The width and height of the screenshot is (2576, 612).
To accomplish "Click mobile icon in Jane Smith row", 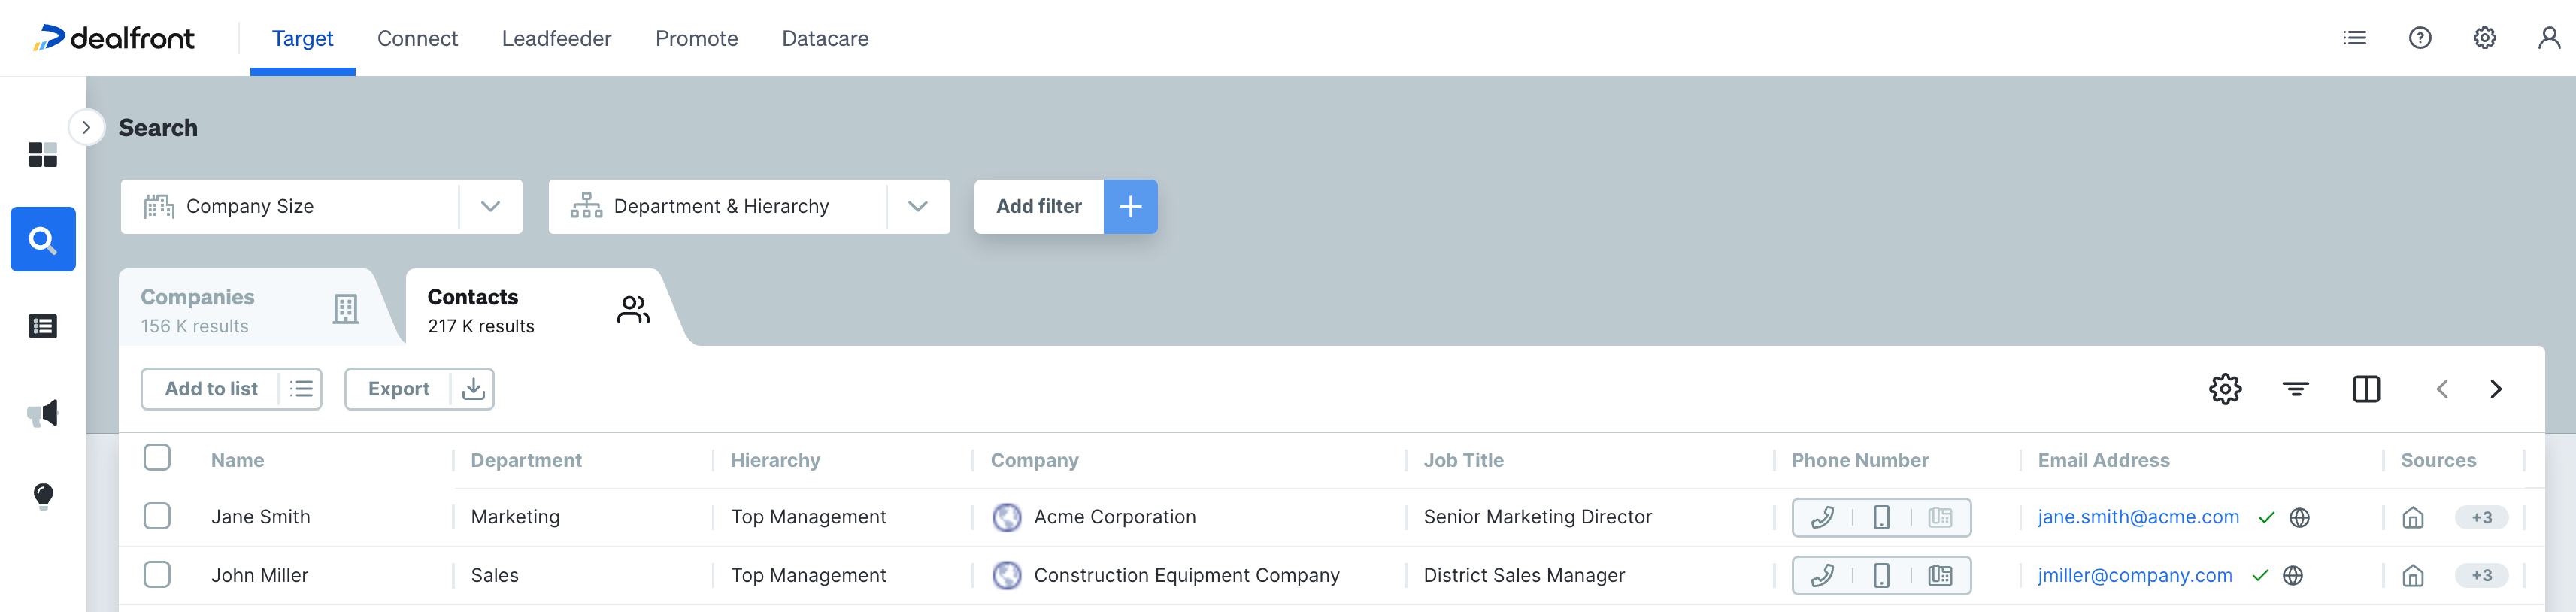I will [1881, 517].
